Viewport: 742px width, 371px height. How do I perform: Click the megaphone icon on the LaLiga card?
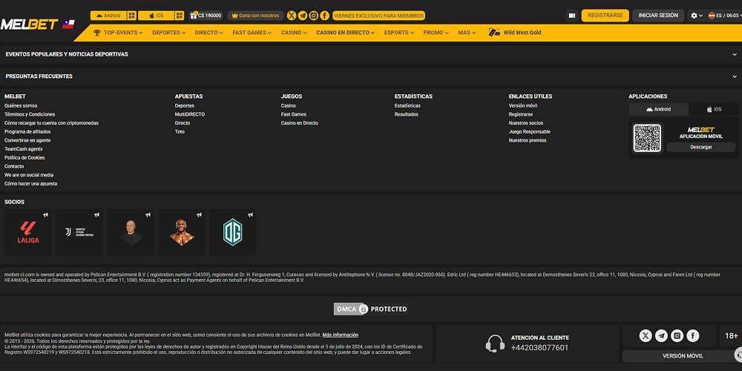click(x=45, y=215)
